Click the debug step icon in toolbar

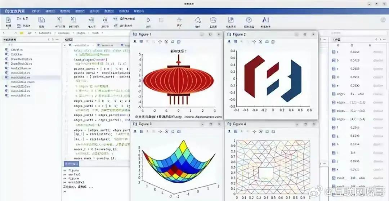pos(179,20)
